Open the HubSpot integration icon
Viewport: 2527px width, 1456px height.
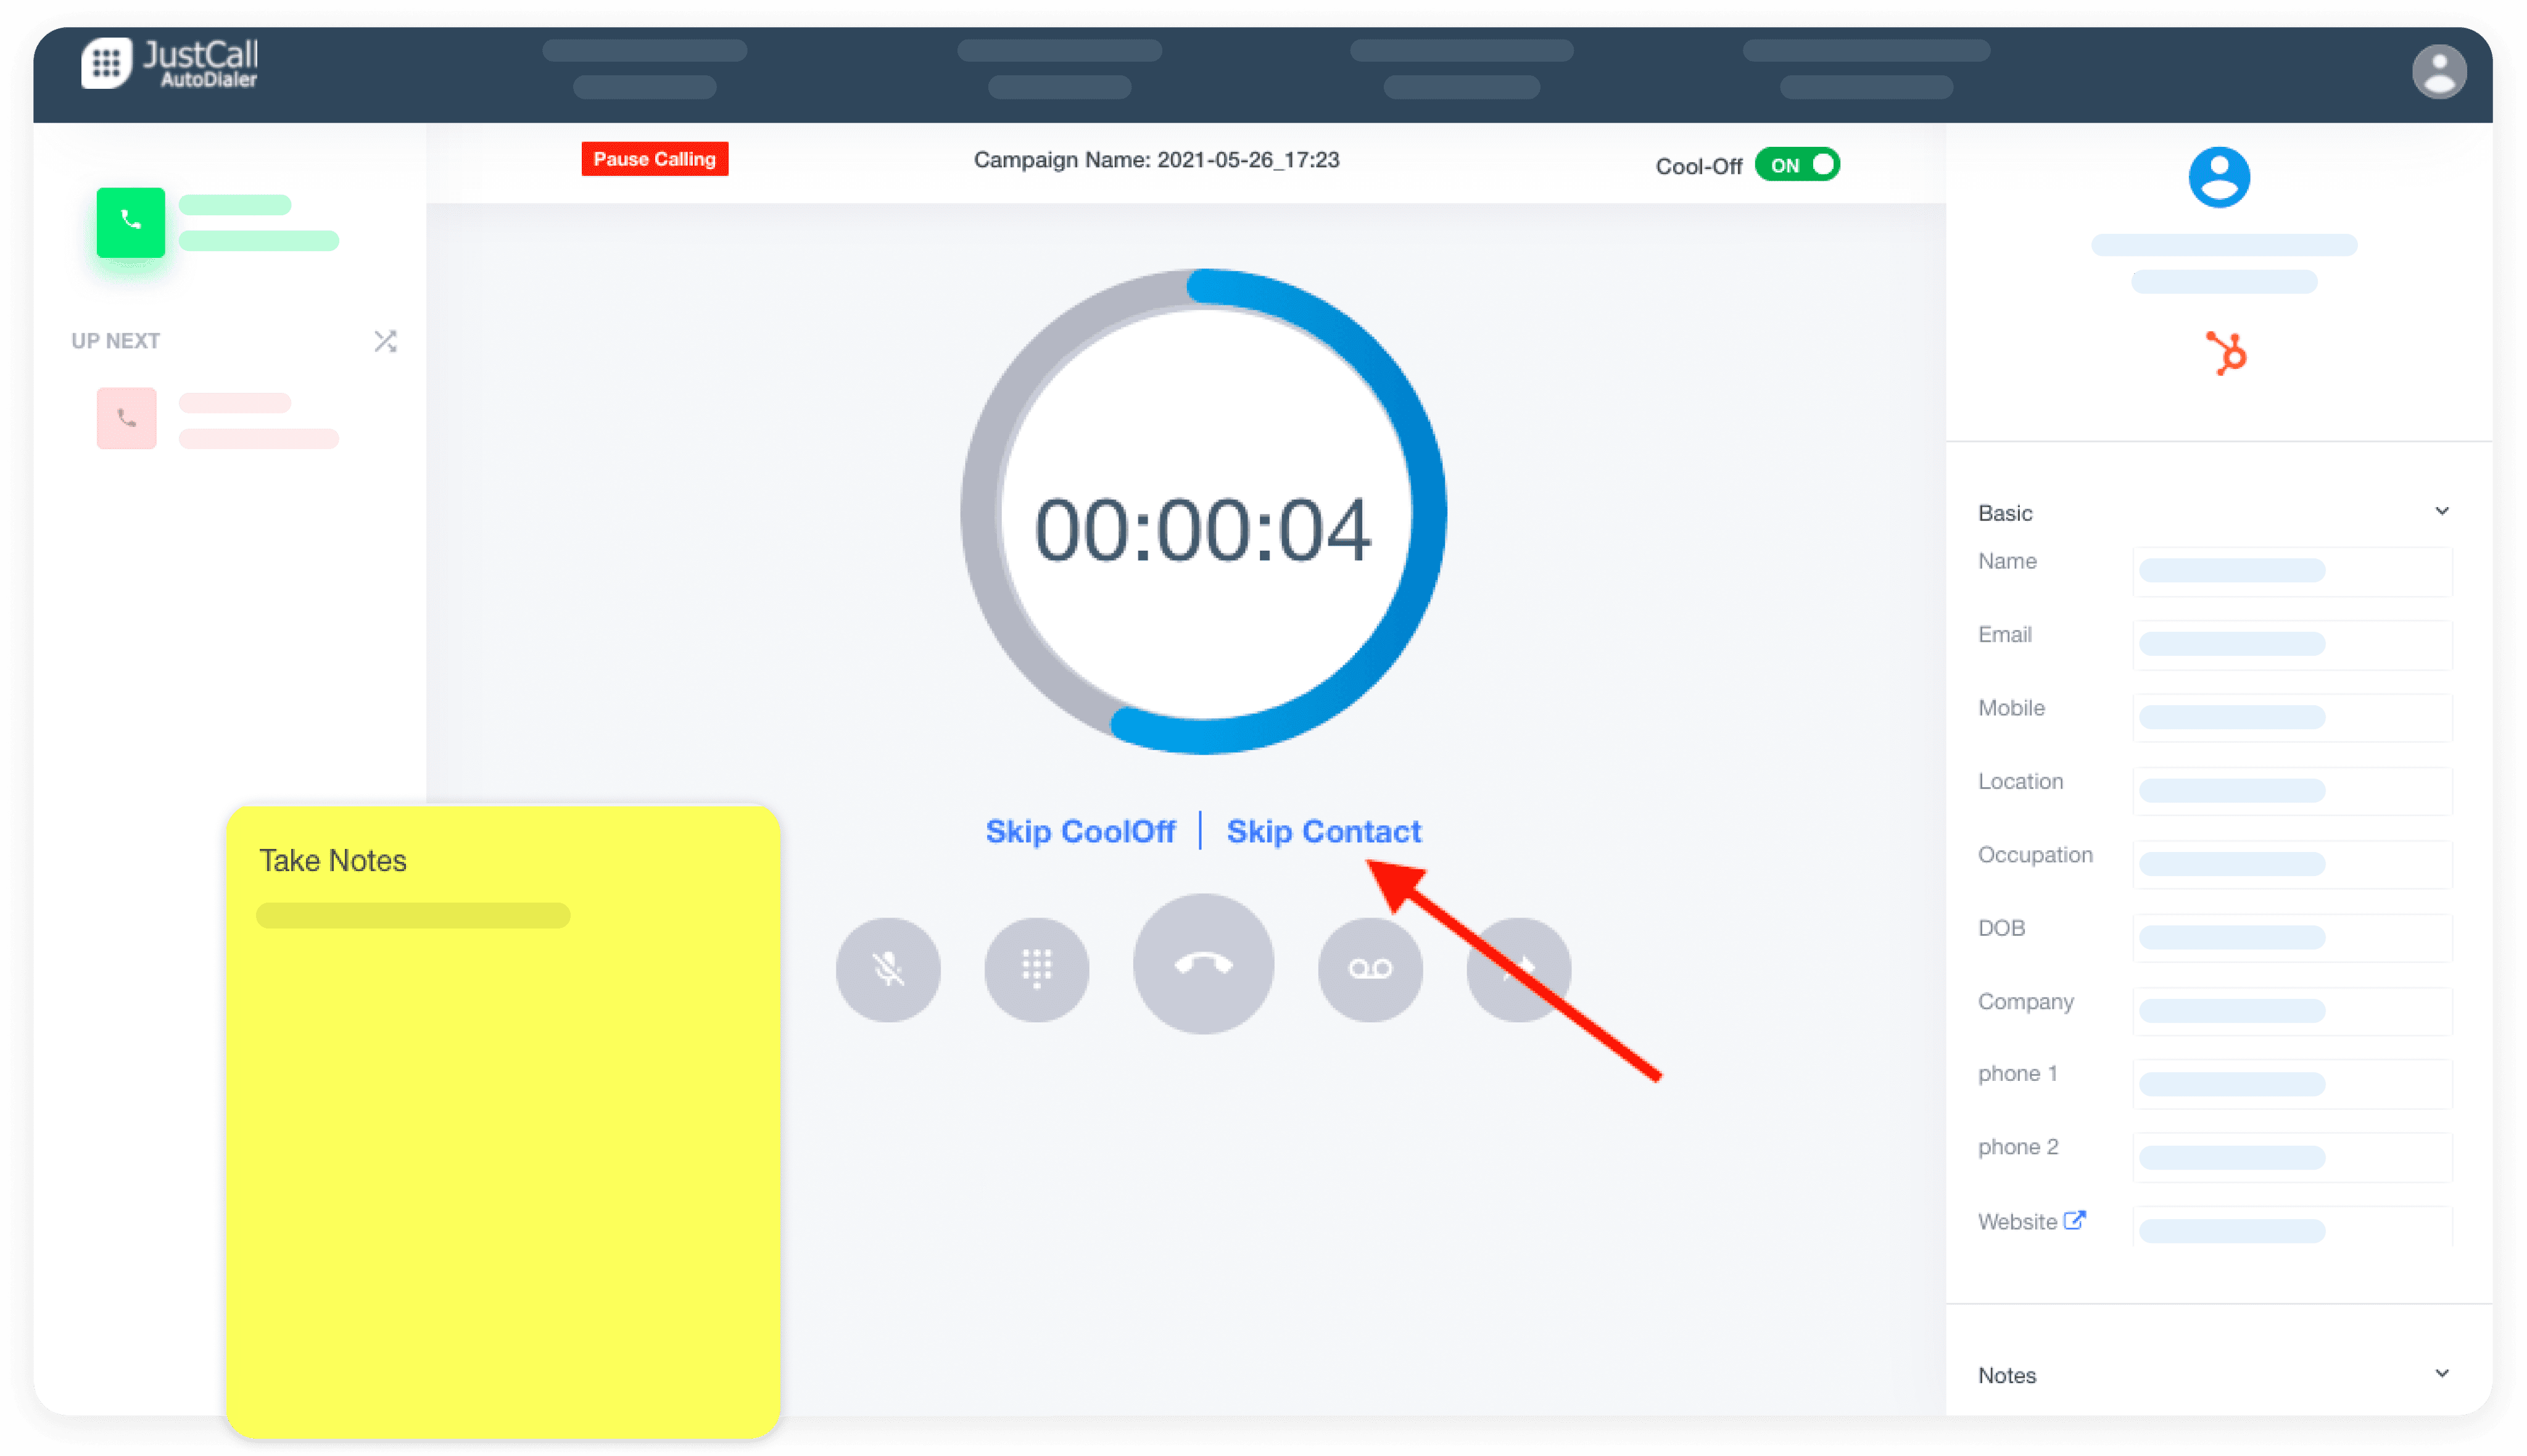(x=2226, y=353)
